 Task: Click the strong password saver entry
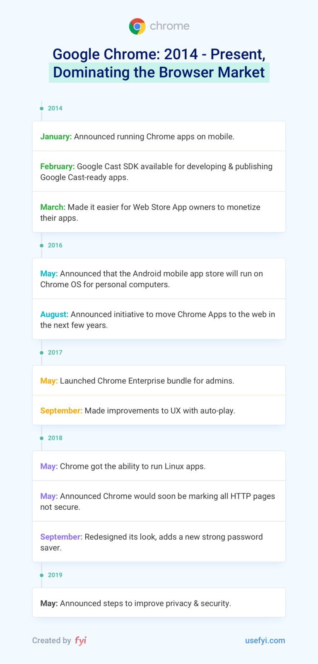tap(159, 542)
